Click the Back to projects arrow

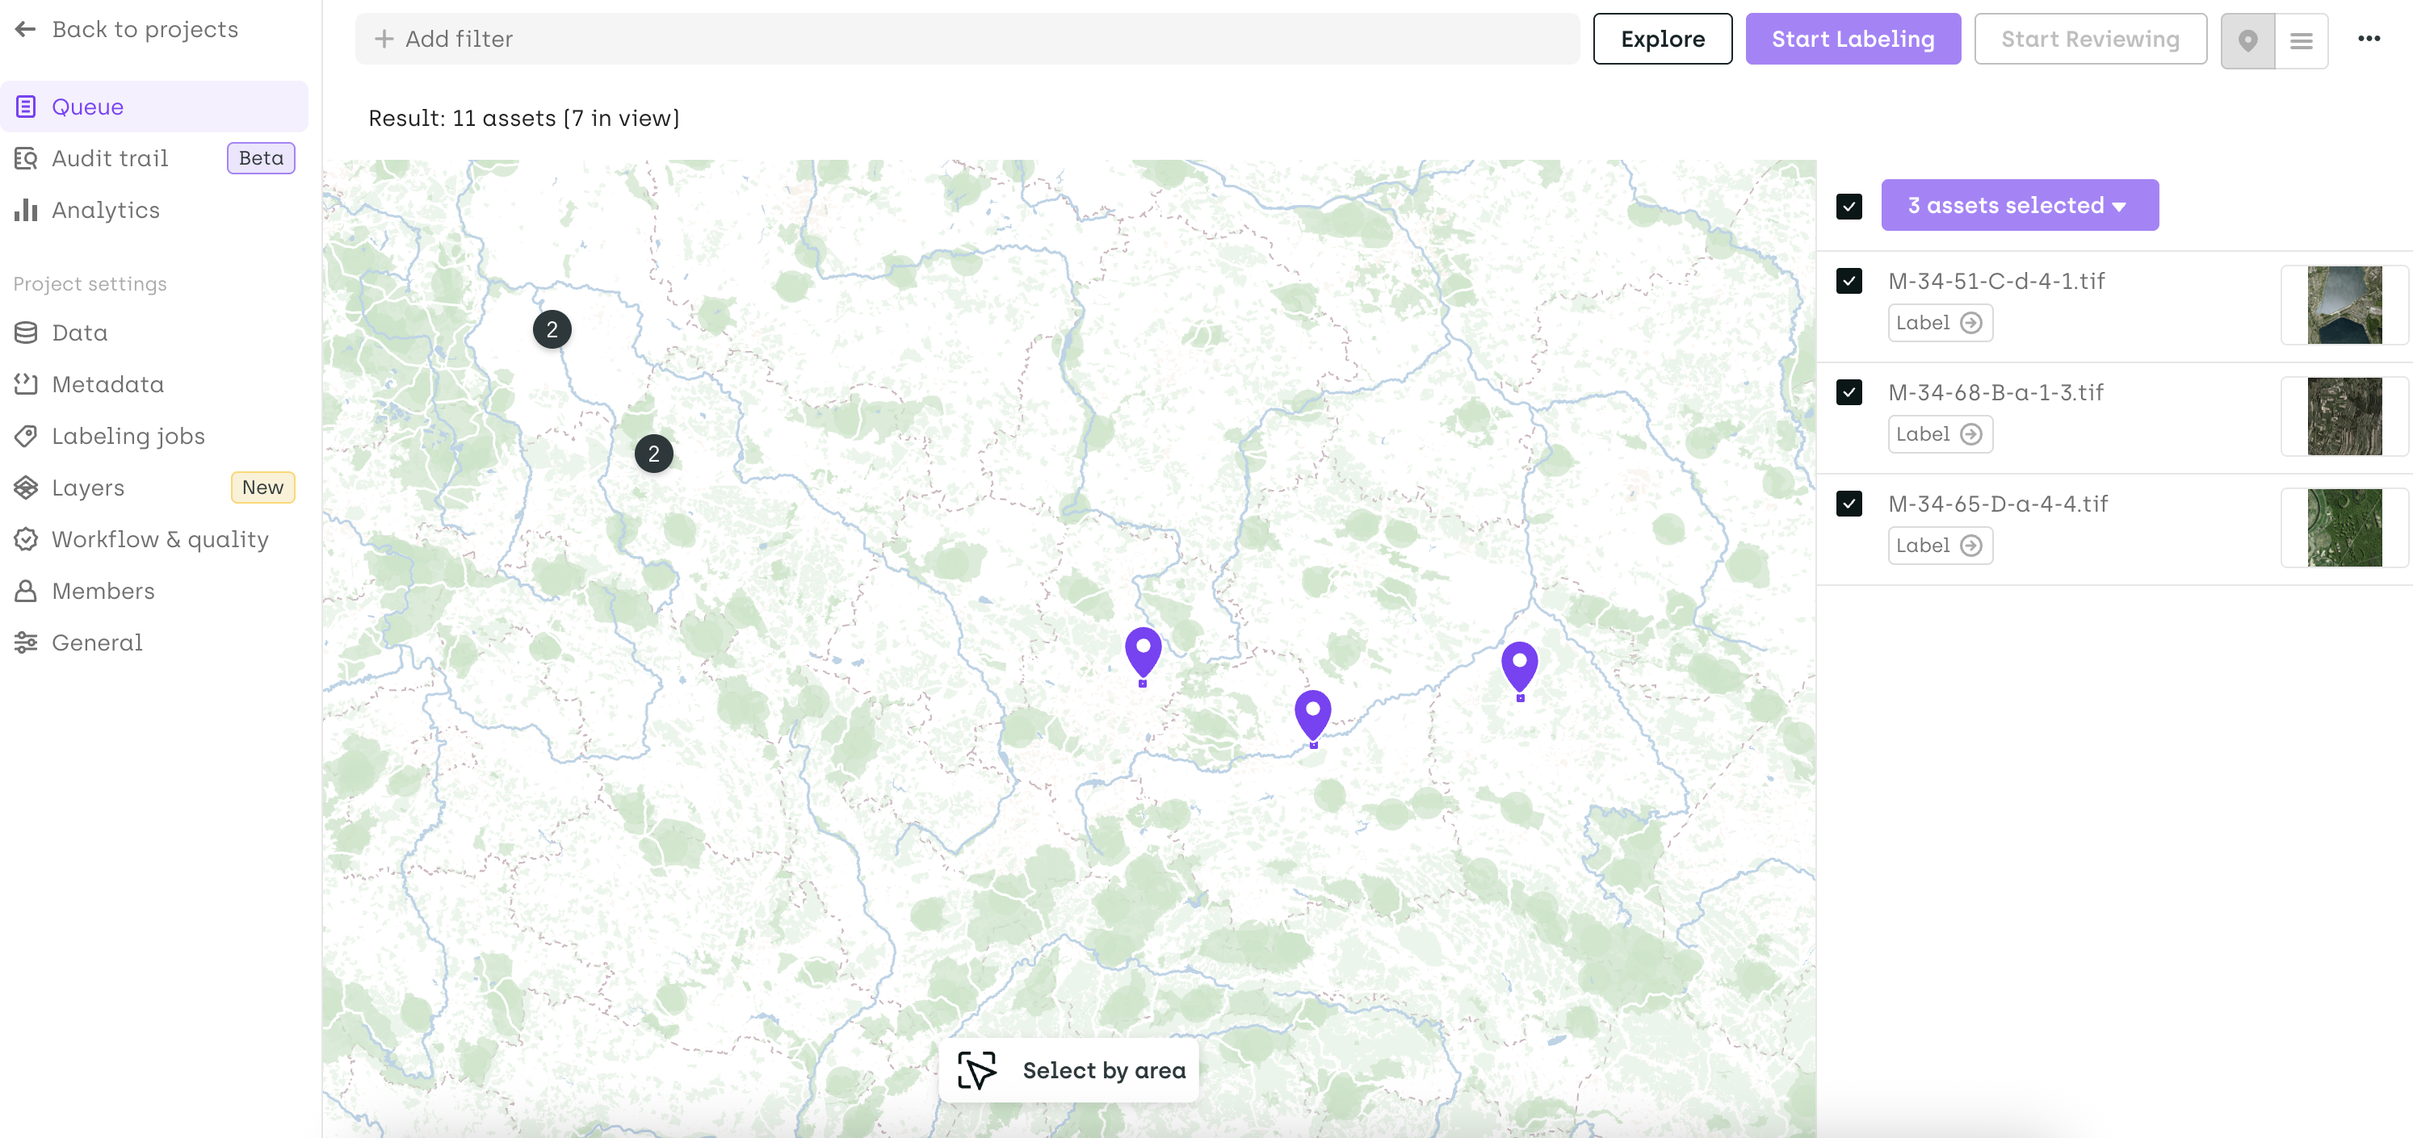point(25,29)
